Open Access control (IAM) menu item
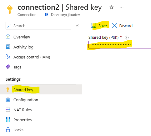 32,57
